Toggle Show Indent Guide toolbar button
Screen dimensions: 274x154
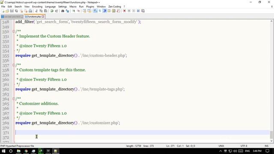[104, 11]
